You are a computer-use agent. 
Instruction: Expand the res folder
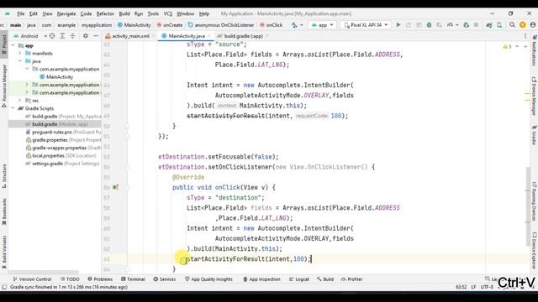[x=20, y=101]
